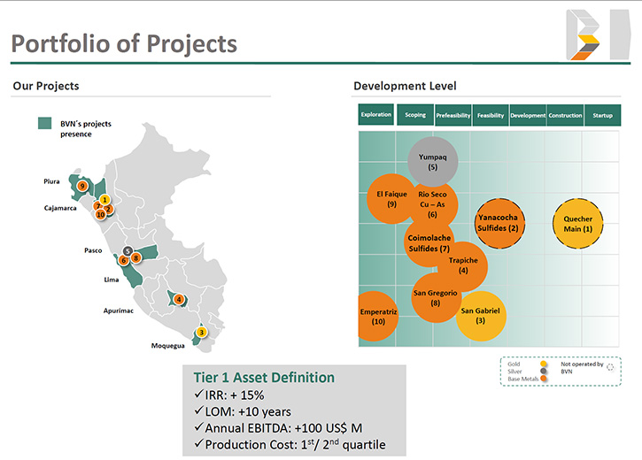
Task: Click the Development Level heading
Action: [x=405, y=86]
